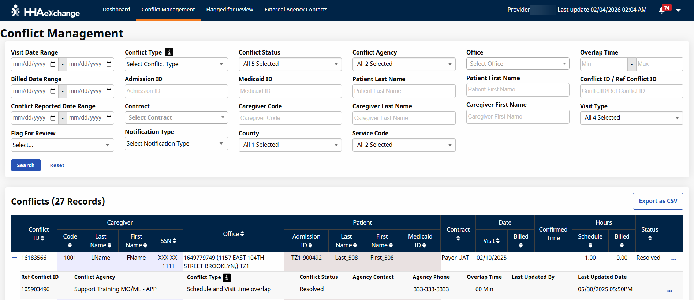Open actions menu for conflict 16183566
This screenshot has height=300, width=694.
pyautogui.click(x=674, y=259)
